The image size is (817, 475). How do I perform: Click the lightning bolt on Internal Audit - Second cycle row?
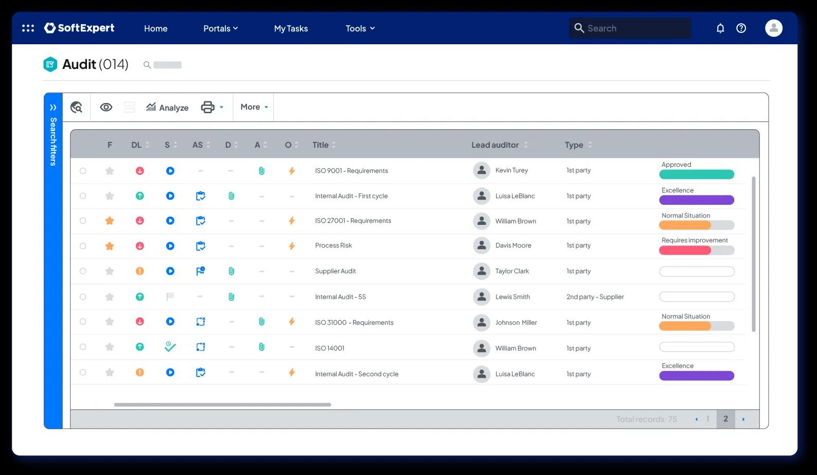(x=292, y=372)
